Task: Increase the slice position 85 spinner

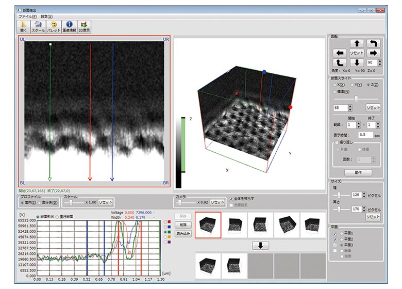Action: [x=351, y=106]
